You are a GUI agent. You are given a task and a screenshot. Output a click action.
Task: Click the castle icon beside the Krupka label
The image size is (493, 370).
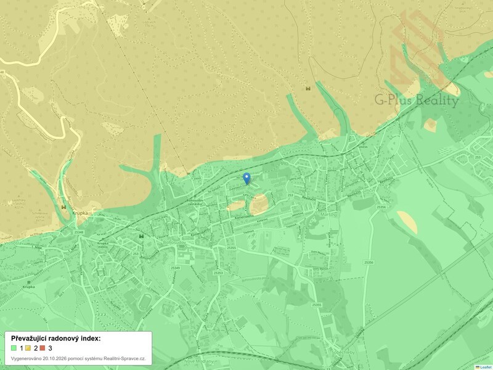[x=64, y=207]
